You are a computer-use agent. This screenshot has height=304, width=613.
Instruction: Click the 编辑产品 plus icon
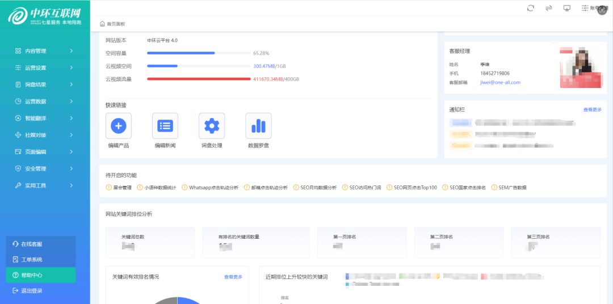point(119,126)
